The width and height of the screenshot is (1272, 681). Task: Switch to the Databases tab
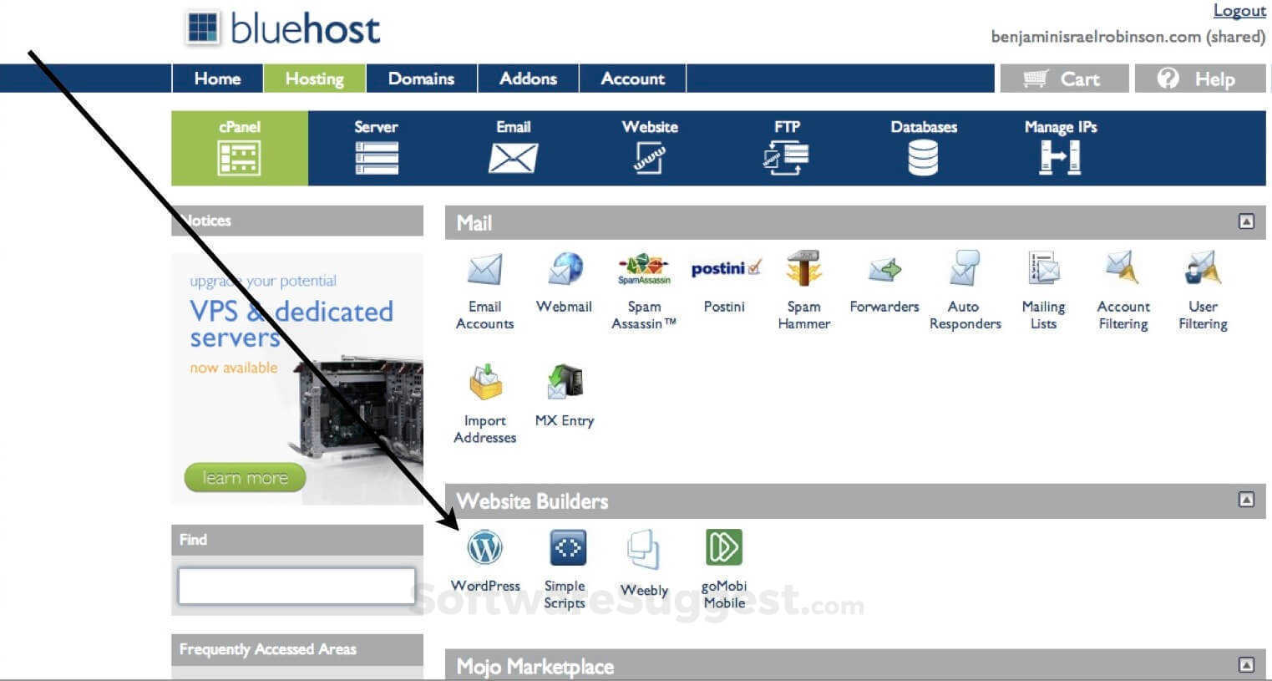pyautogui.click(x=924, y=148)
